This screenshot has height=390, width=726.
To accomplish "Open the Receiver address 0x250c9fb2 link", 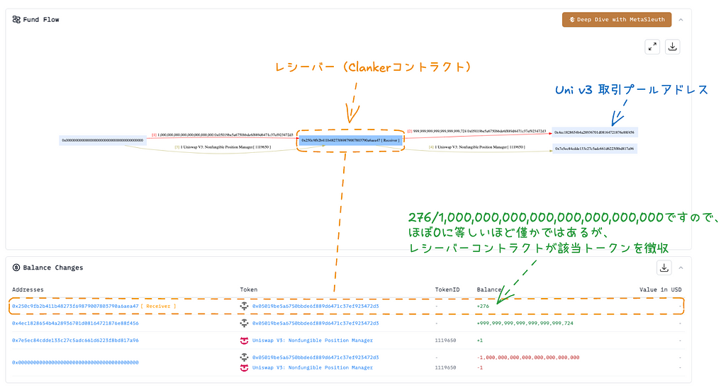I will (74, 306).
